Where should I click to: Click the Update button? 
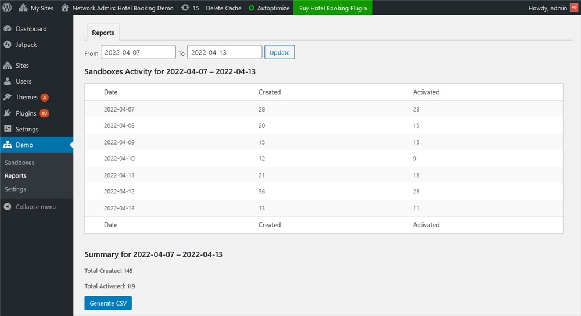coord(279,52)
